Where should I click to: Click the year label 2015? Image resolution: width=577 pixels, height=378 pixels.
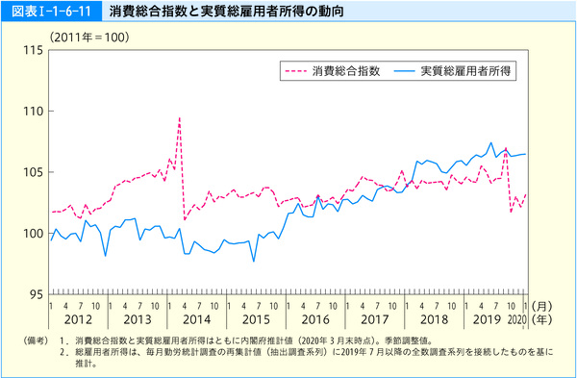pyautogui.click(x=256, y=319)
